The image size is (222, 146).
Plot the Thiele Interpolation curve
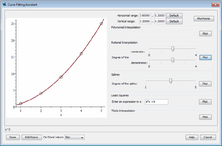click(x=205, y=117)
